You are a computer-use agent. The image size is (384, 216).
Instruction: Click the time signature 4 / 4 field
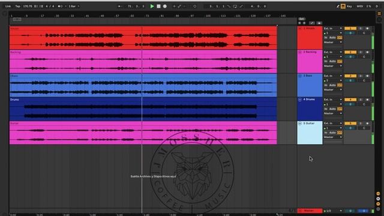click(x=50, y=7)
